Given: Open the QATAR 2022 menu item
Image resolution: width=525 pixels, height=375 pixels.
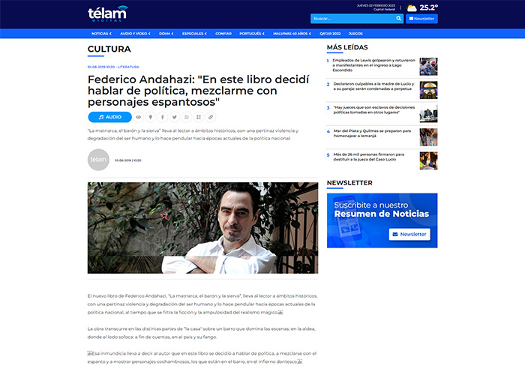Looking at the screenshot, I should pyautogui.click(x=330, y=34).
